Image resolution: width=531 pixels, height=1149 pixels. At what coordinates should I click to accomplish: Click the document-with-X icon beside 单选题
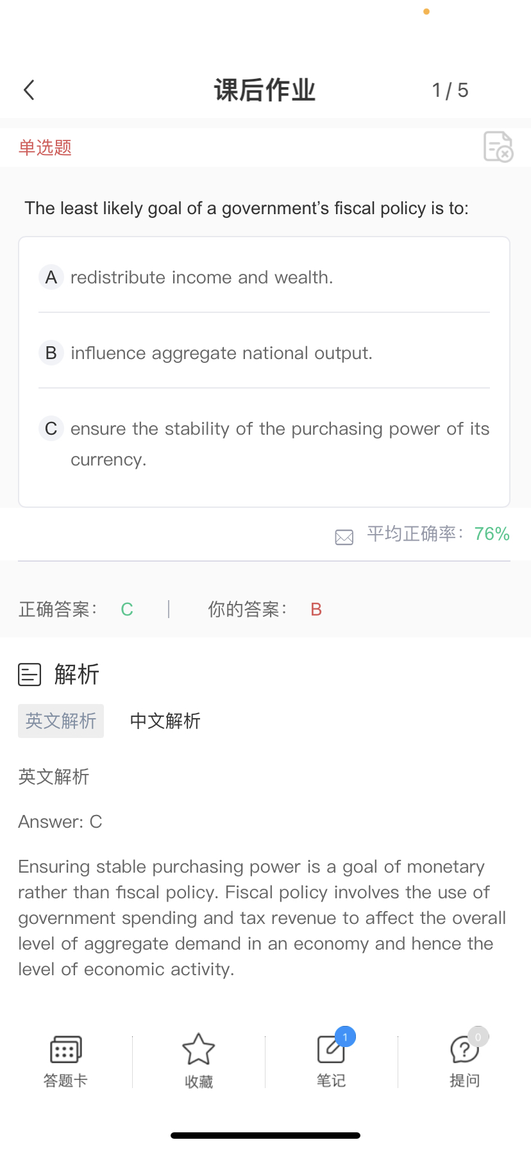point(498,147)
